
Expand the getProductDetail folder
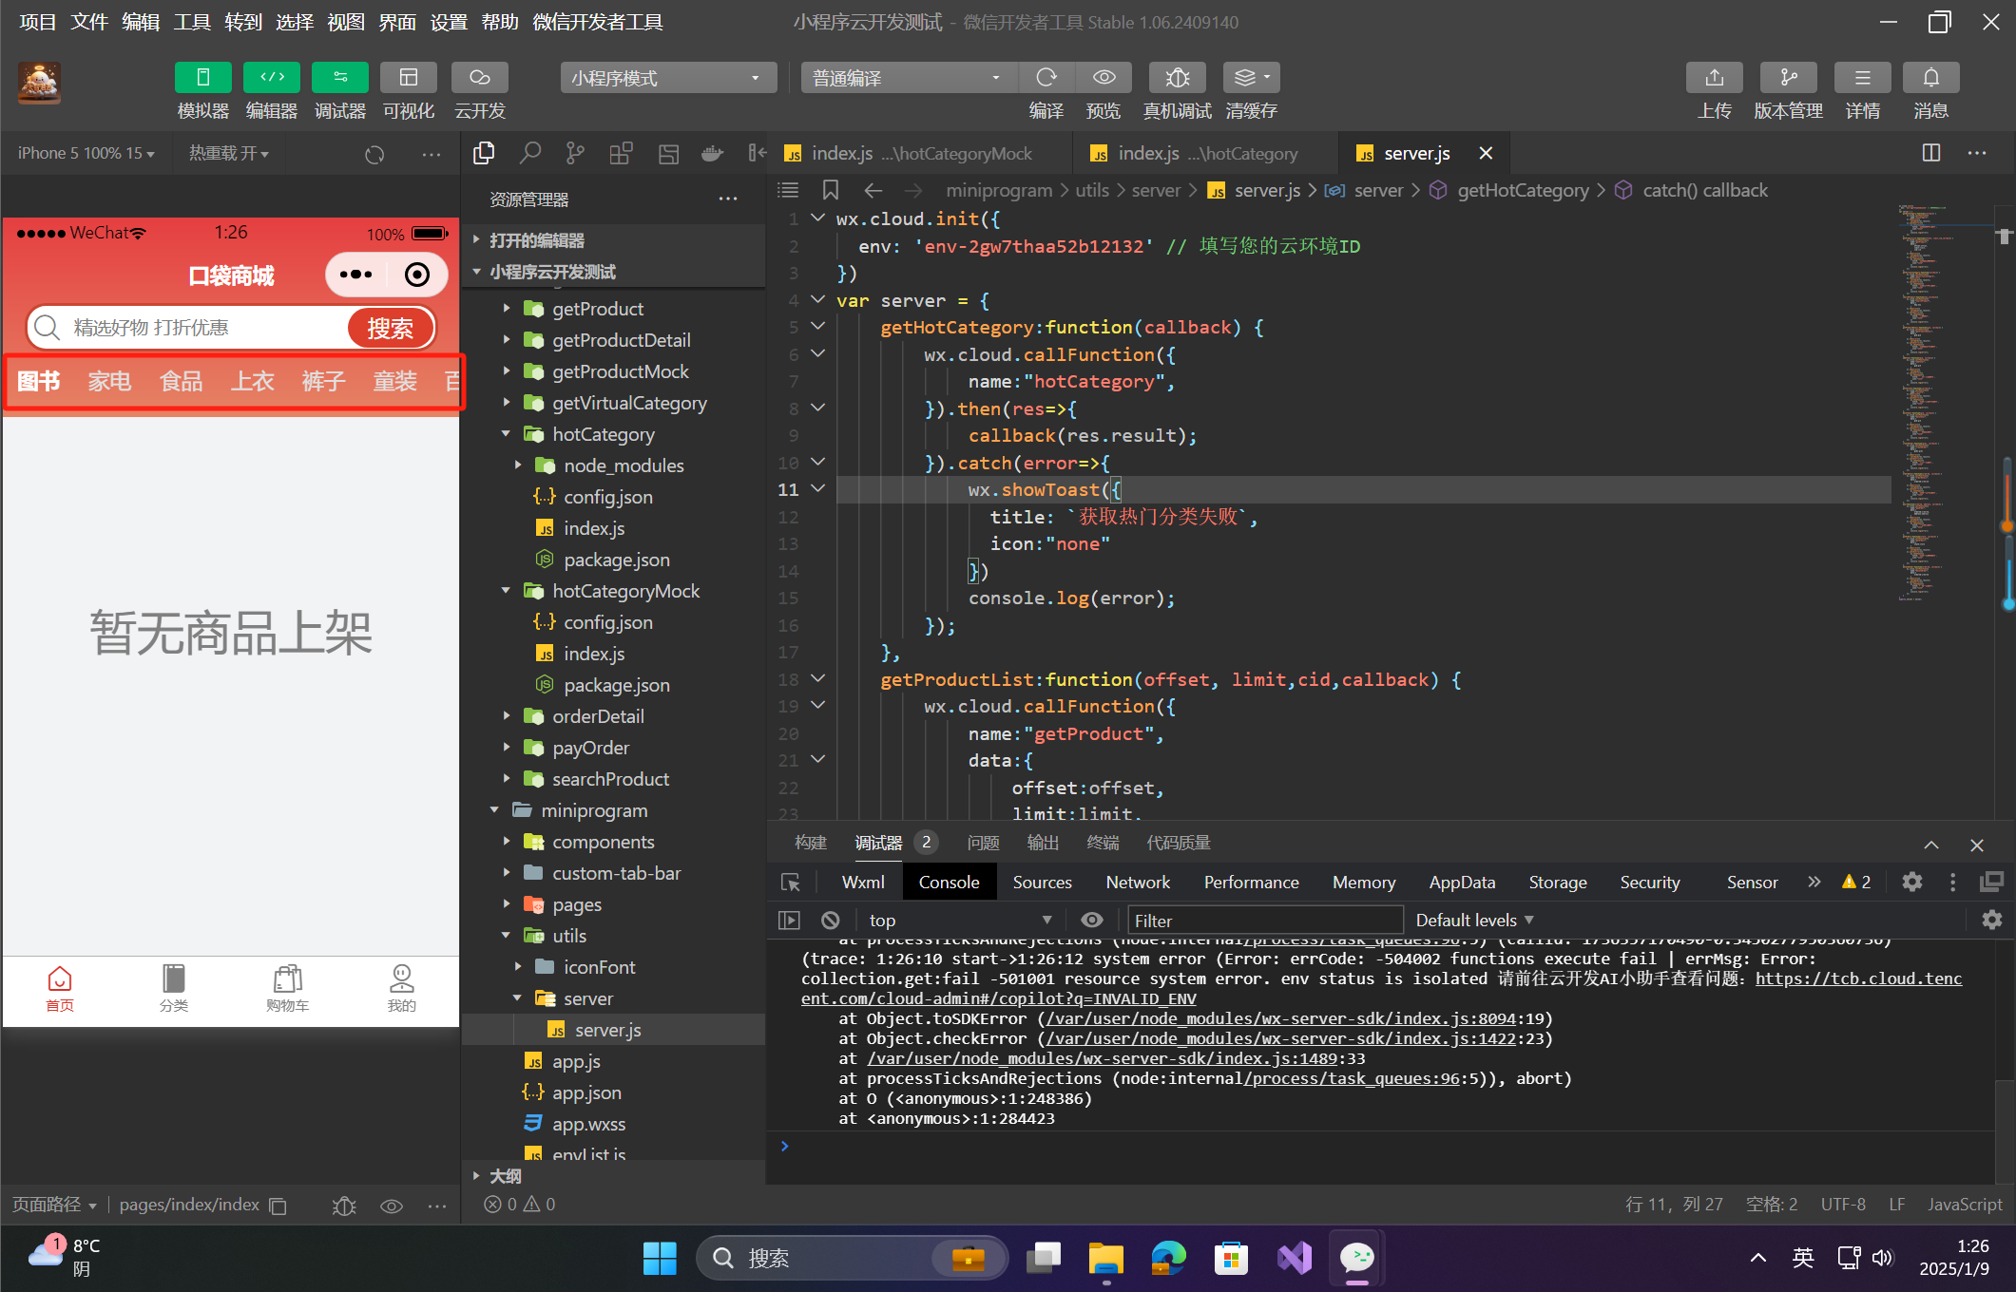(x=621, y=340)
